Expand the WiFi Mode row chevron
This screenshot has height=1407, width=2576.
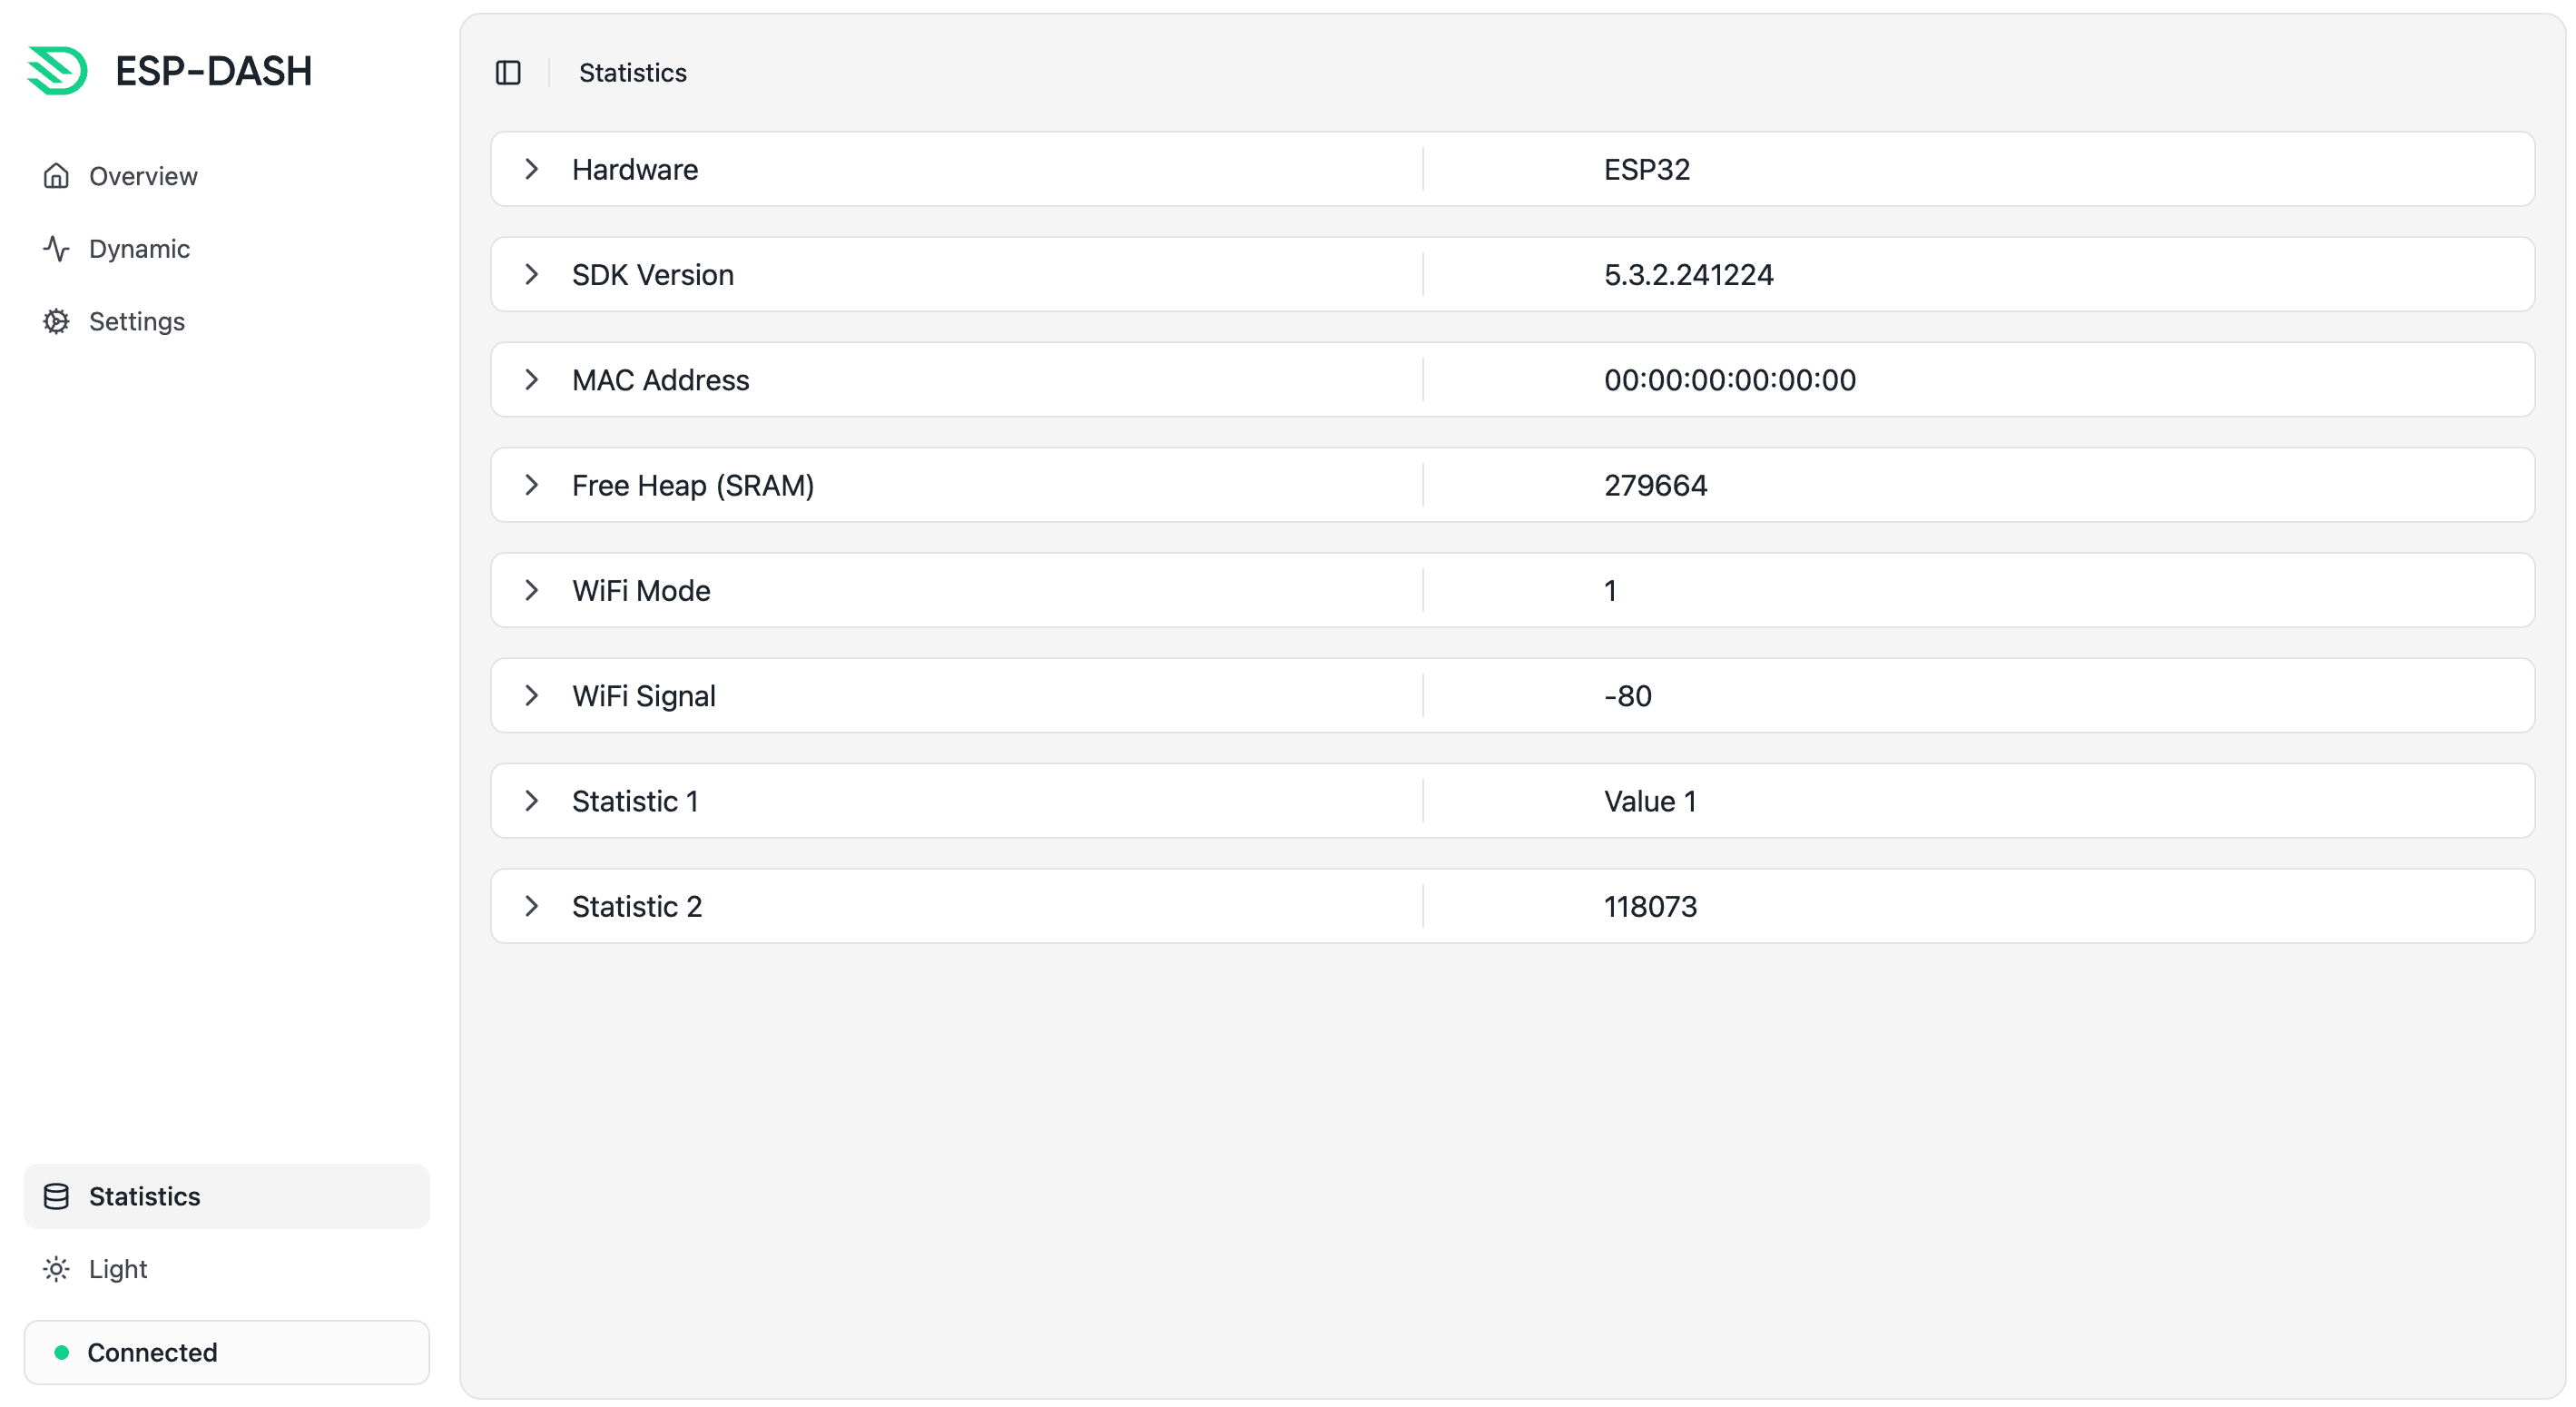point(532,590)
